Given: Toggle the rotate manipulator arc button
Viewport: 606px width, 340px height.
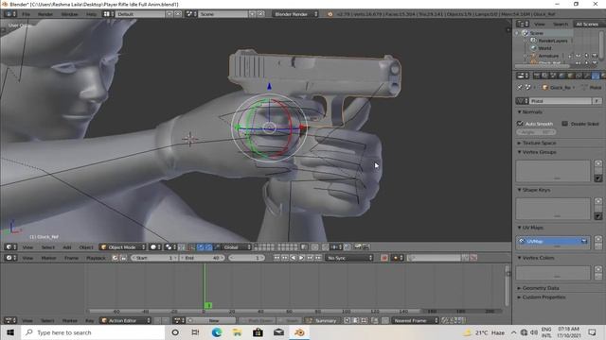Looking at the screenshot, I should (x=208, y=247).
